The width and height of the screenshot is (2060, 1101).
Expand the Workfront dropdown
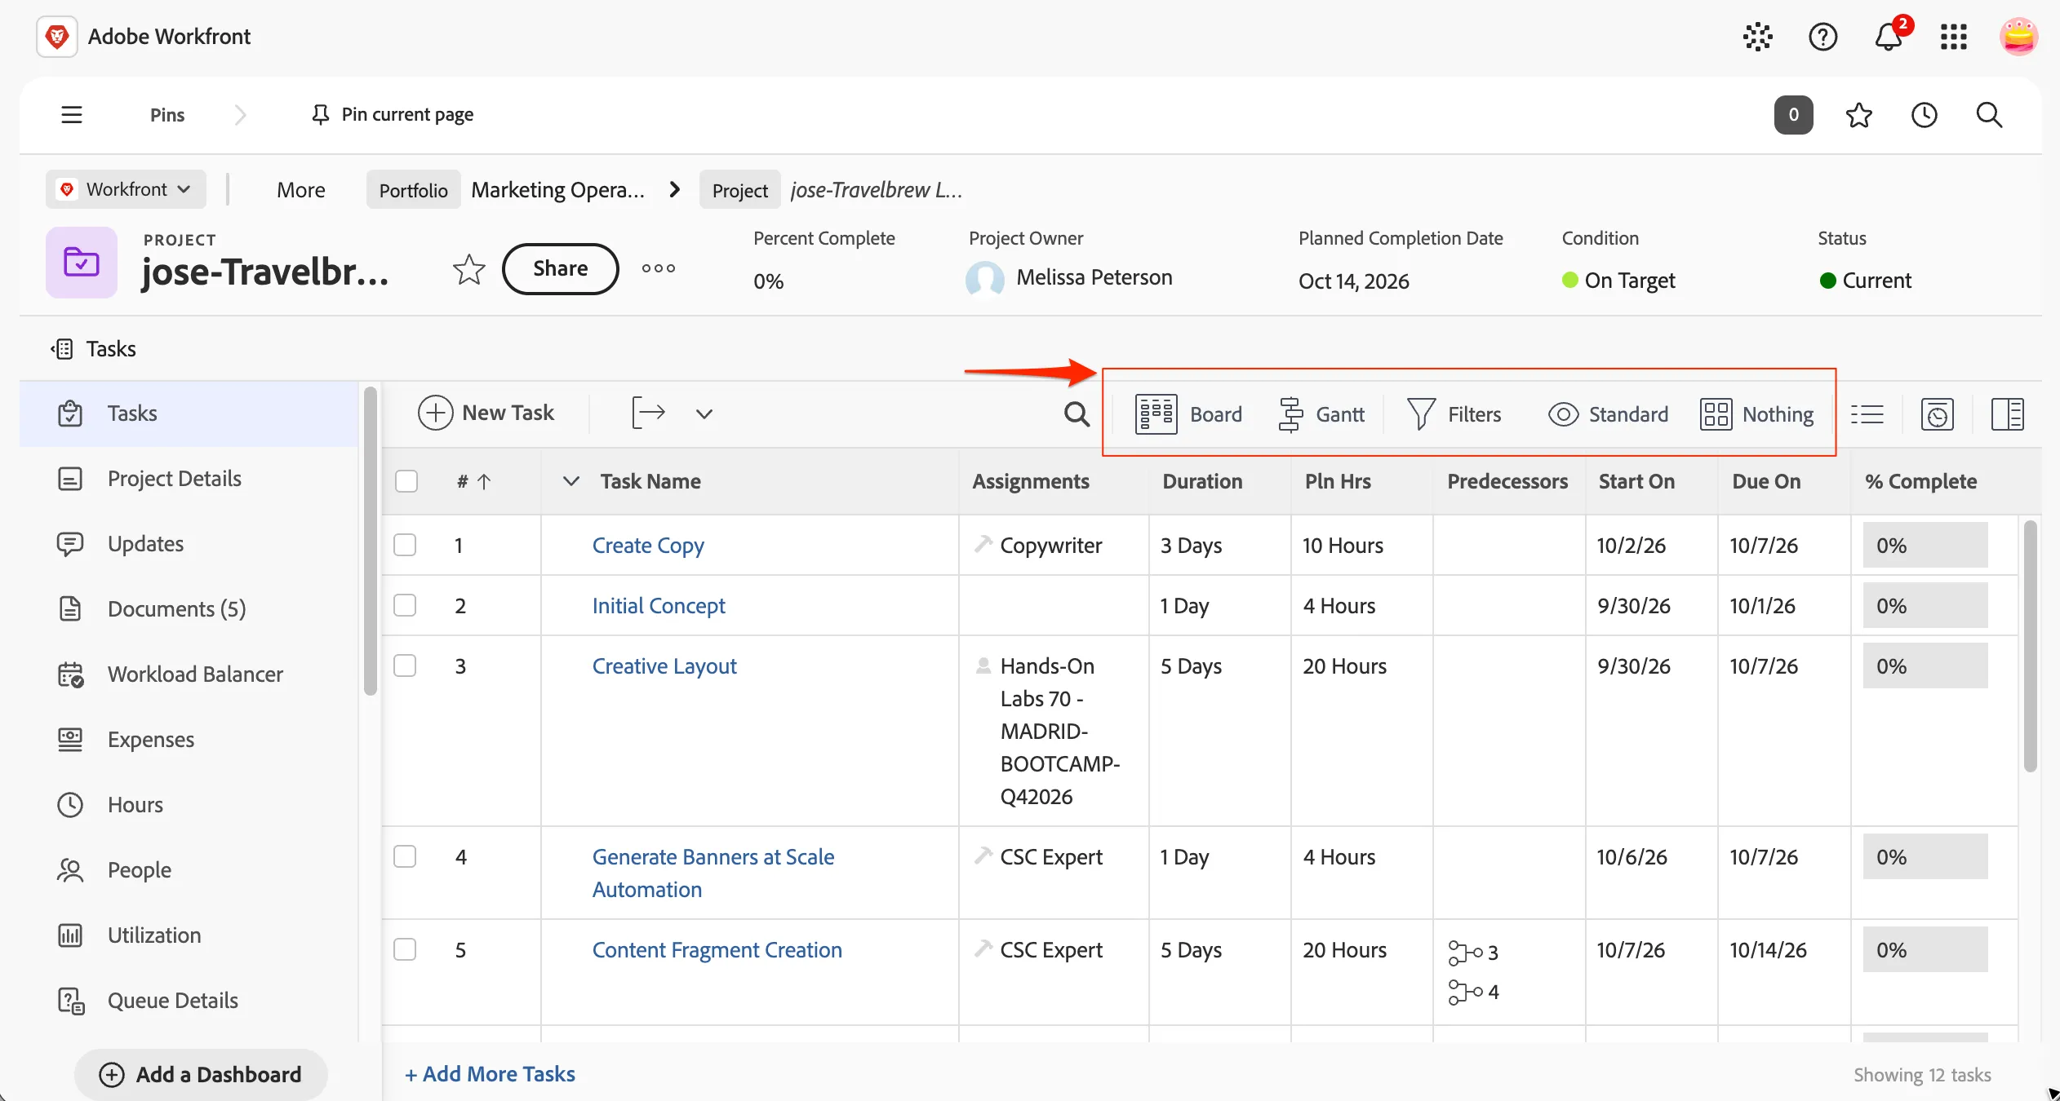127,189
